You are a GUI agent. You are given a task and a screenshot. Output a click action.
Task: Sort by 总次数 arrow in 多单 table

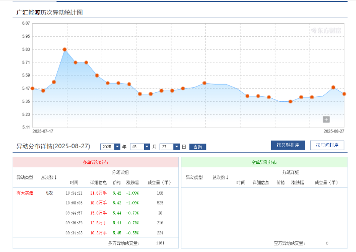coord(55,177)
